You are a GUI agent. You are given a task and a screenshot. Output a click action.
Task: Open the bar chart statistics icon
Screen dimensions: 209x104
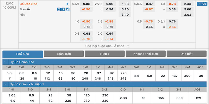click(x=68, y=9)
